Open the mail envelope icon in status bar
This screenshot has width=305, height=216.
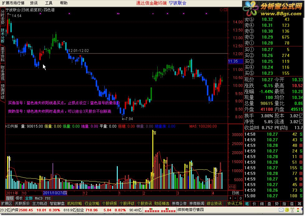pyautogui.click(x=281, y=210)
